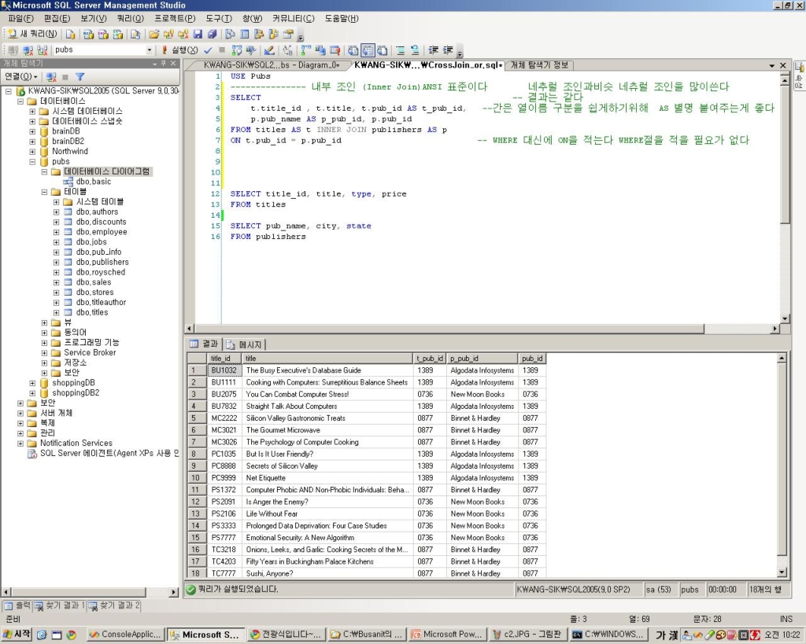The width and height of the screenshot is (806, 644).
Task: Toggle Results to Text output mode
Action: pyautogui.click(x=353, y=50)
